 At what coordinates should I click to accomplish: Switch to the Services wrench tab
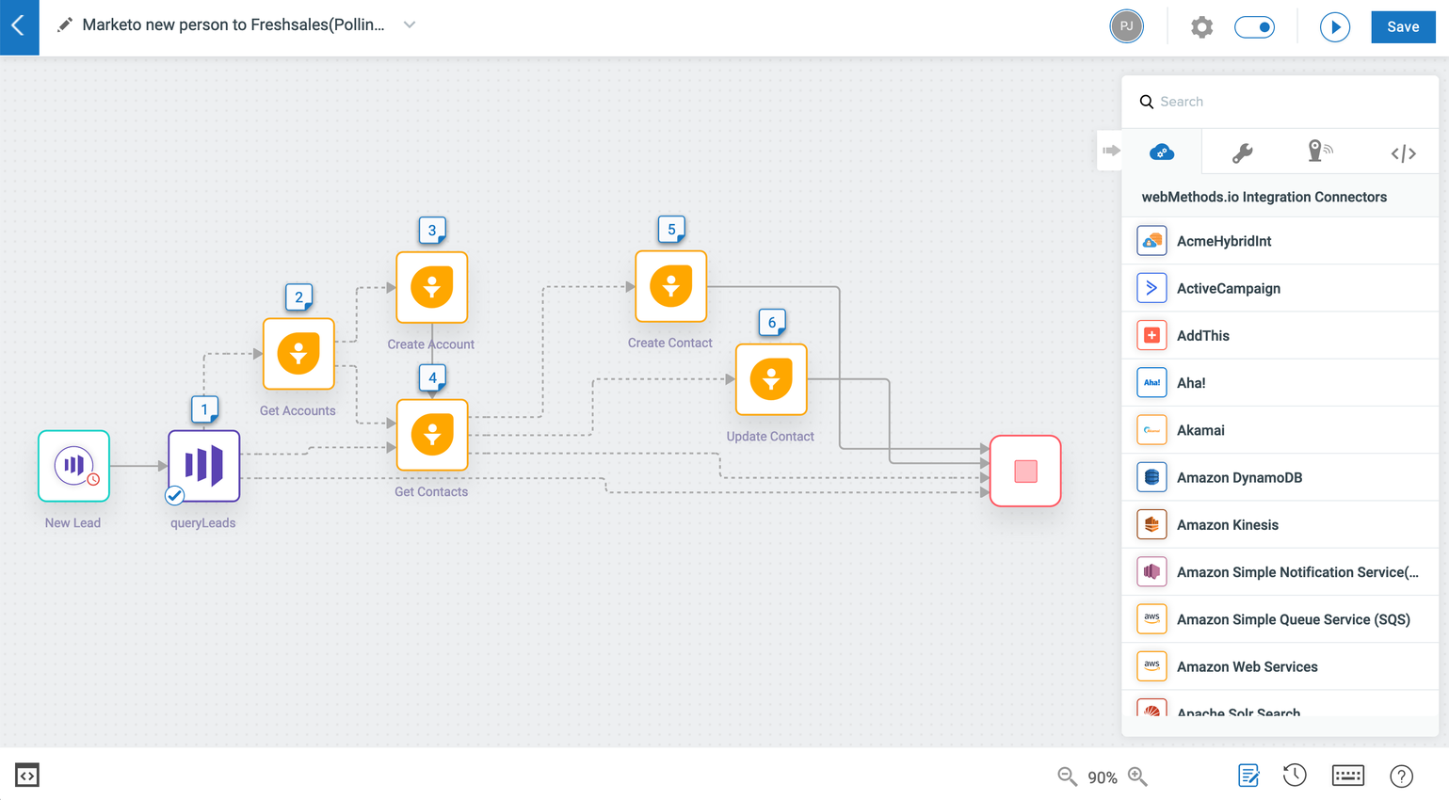[x=1242, y=151]
